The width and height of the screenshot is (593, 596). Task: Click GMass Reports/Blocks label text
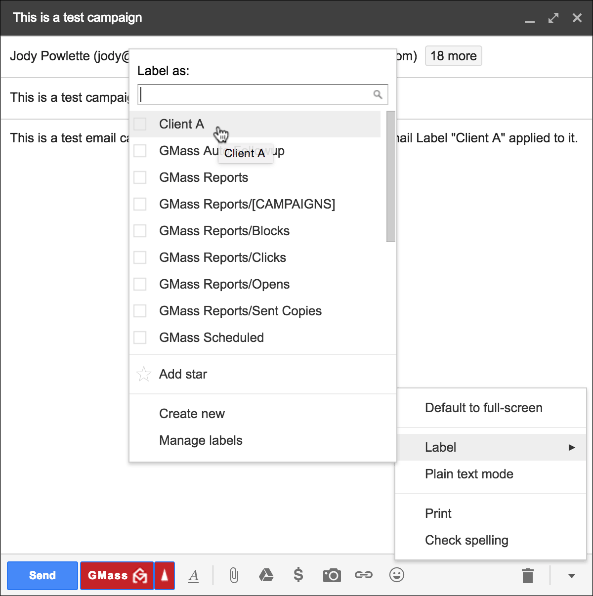pyautogui.click(x=224, y=231)
